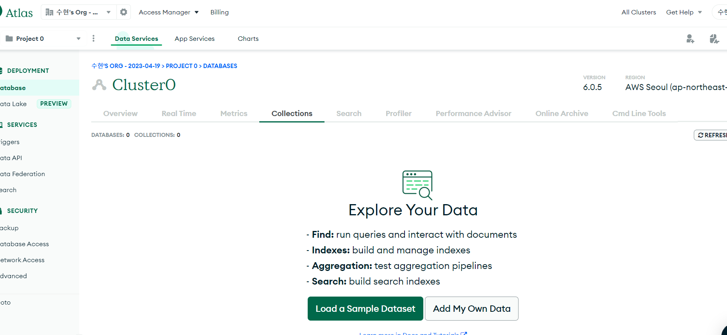Open Triggers in the sidebar
The width and height of the screenshot is (727, 335).
[10, 142]
